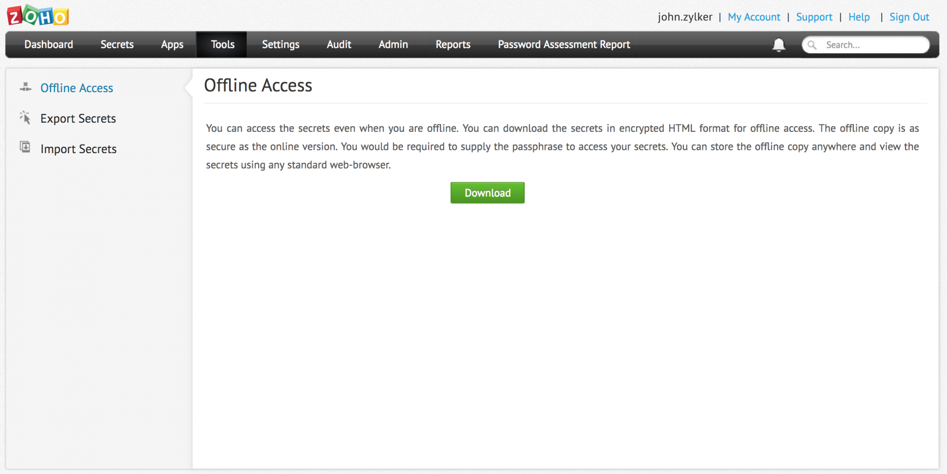Open the Audit tab
The width and height of the screenshot is (947, 474).
click(x=339, y=44)
